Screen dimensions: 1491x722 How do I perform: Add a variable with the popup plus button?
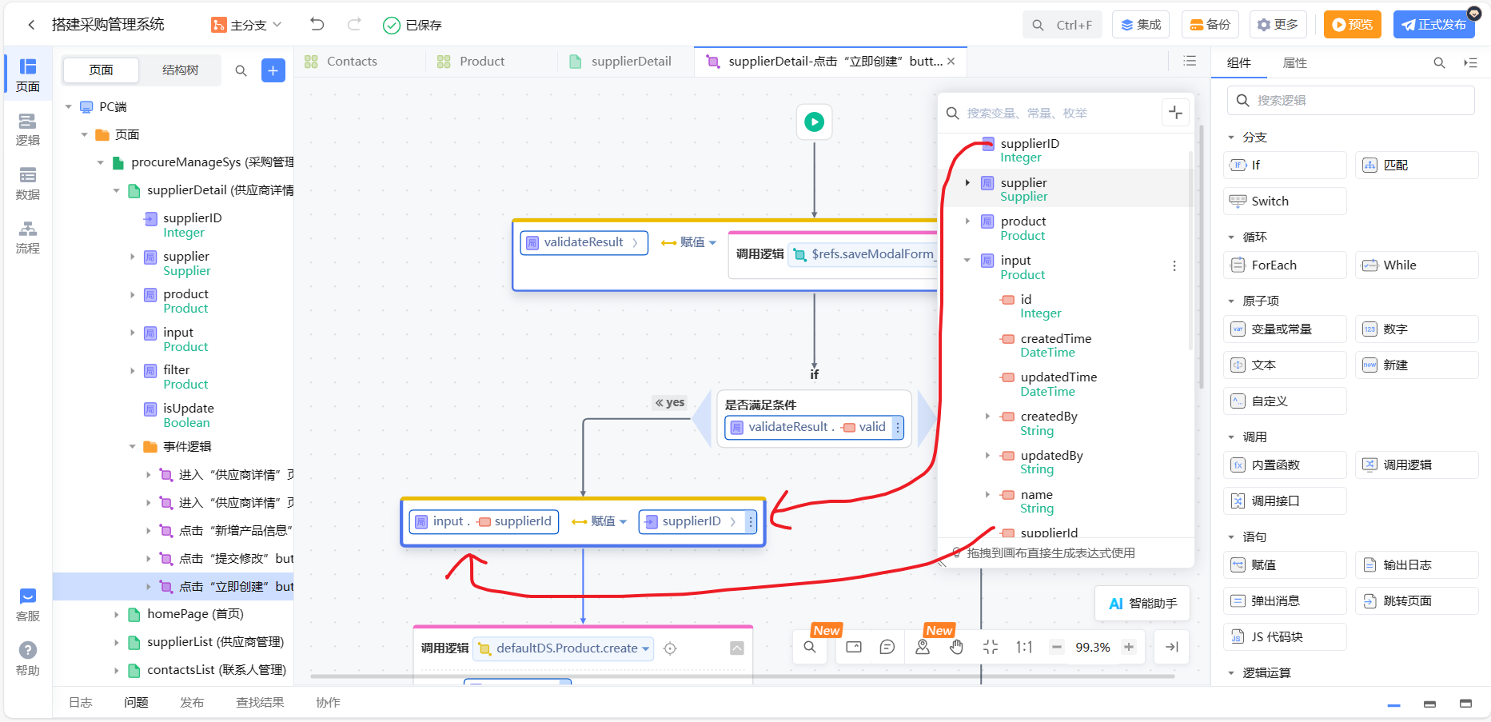click(x=1175, y=113)
